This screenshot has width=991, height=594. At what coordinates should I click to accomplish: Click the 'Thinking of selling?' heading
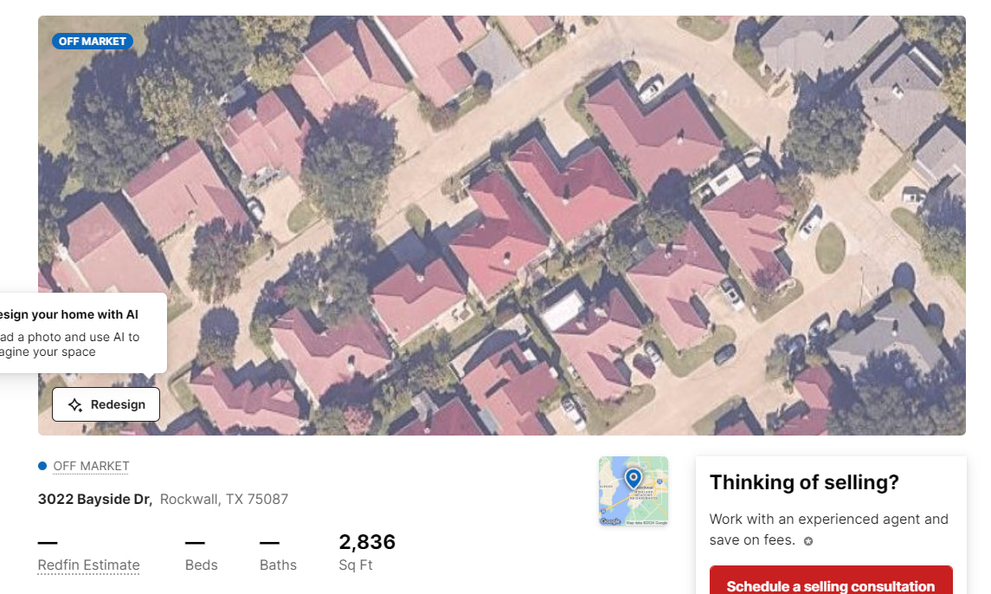tap(804, 482)
